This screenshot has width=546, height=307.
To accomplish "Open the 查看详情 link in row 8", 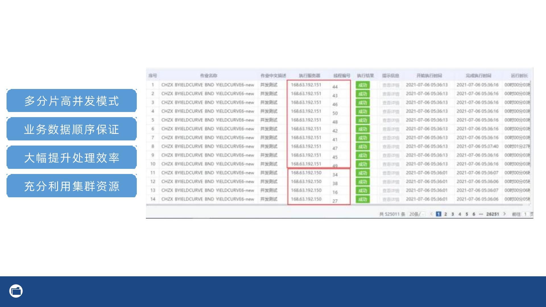I will click(x=391, y=147).
